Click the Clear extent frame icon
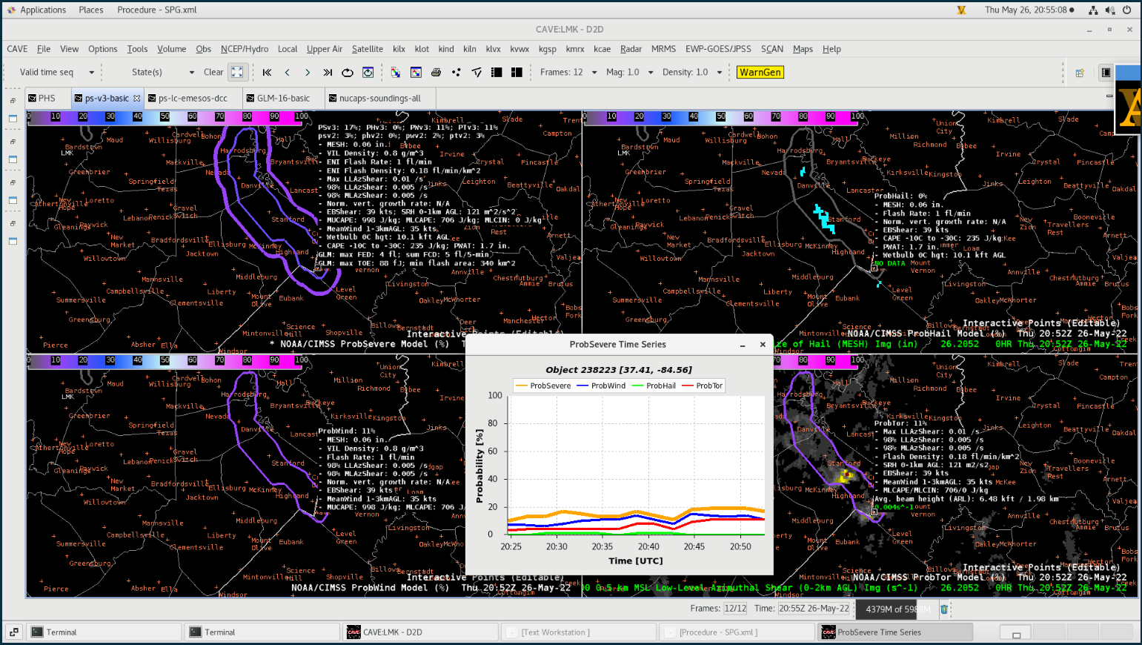 pyautogui.click(x=237, y=73)
